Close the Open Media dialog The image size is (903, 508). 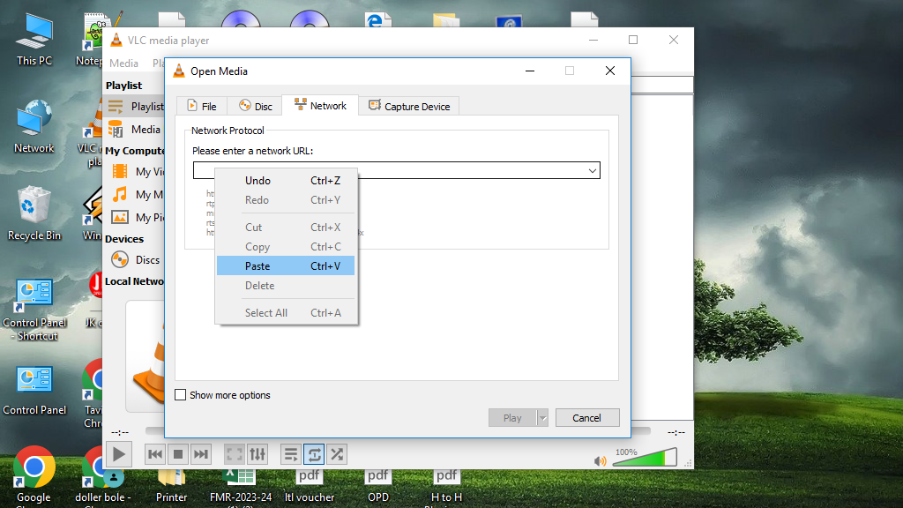[x=610, y=71]
